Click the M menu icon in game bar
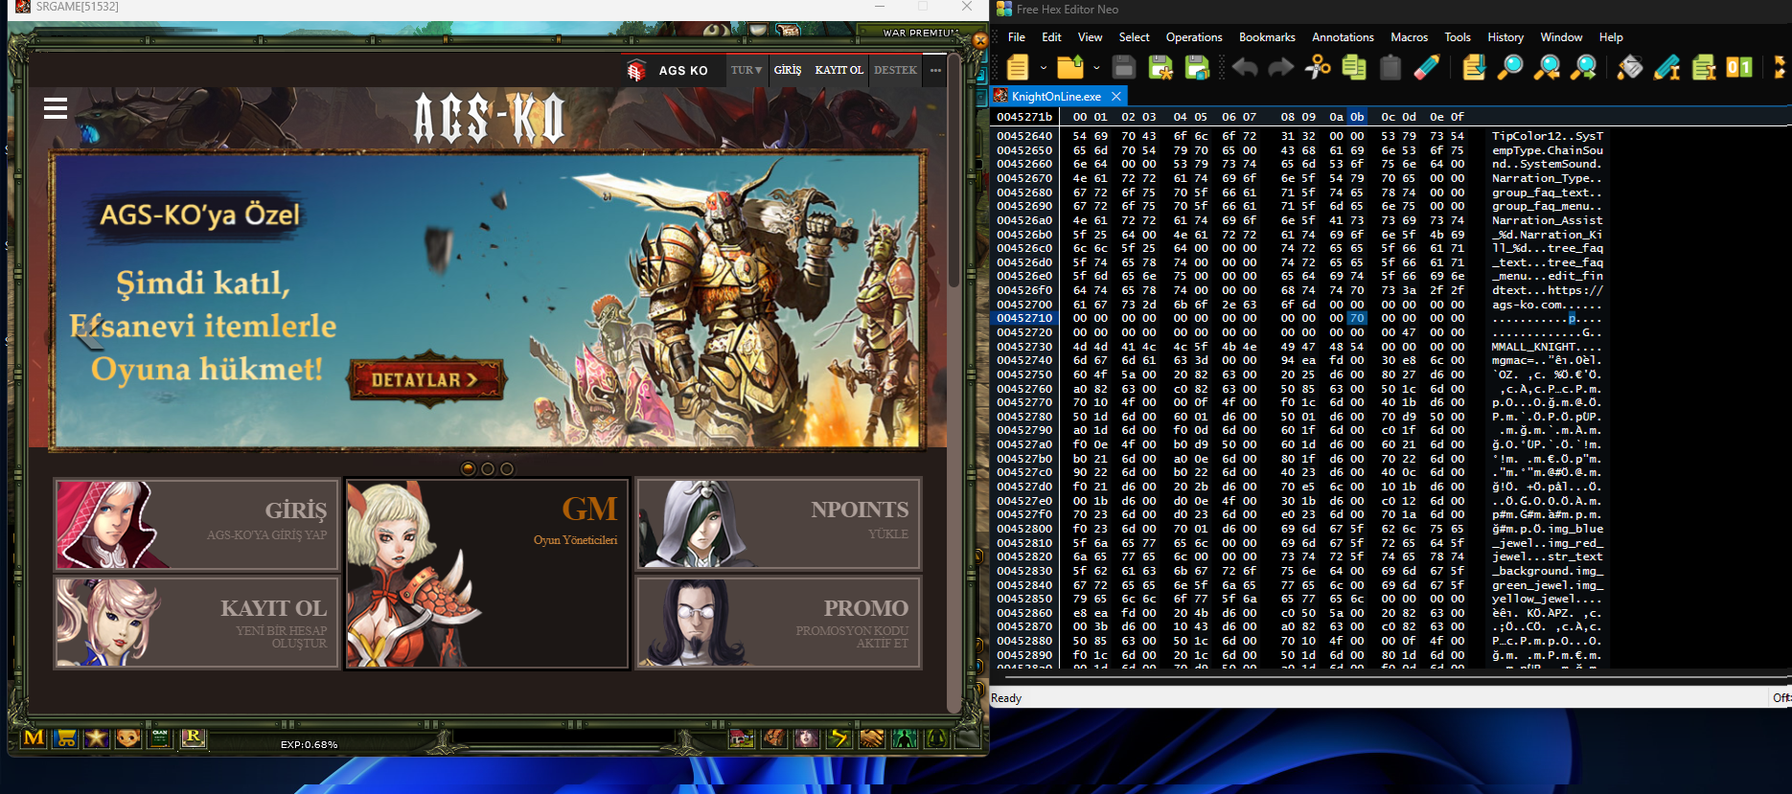1792x794 pixels. click(34, 737)
